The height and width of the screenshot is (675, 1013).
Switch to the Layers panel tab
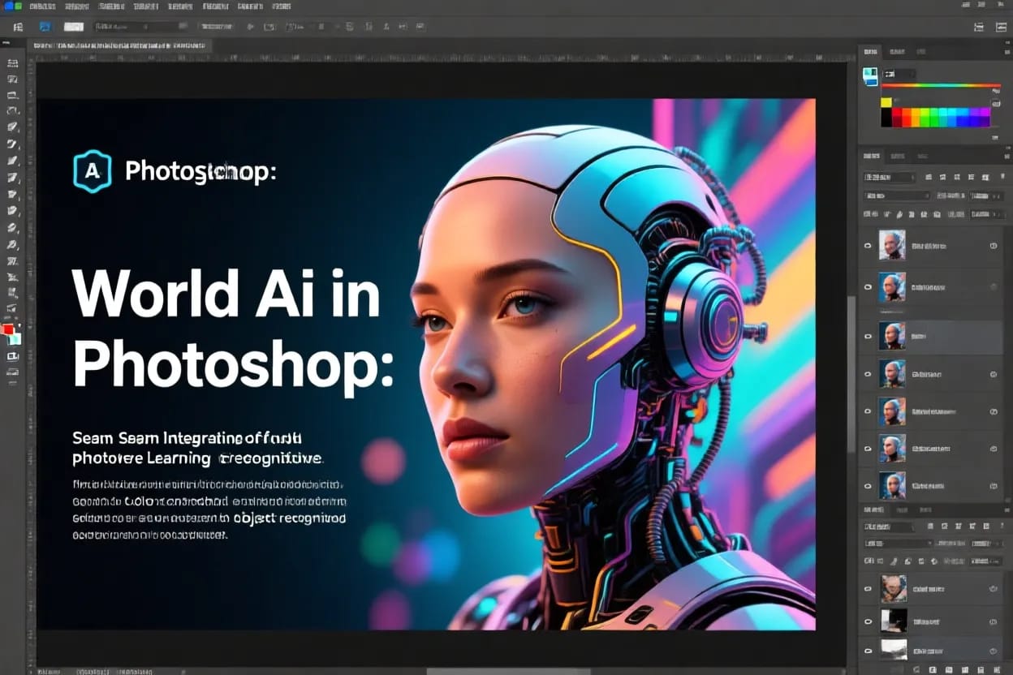click(x=873, y=155)
